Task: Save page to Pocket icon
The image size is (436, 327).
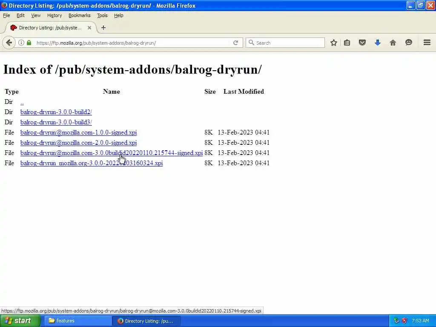Action: pyautogui.click(x=362, y=43)
